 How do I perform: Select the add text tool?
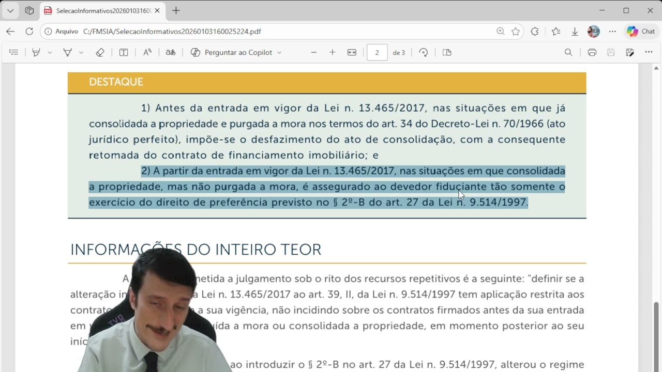(124, 52)
